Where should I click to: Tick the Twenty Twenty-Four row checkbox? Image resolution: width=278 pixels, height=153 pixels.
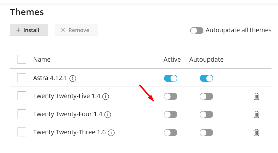[x=22, y=114]
